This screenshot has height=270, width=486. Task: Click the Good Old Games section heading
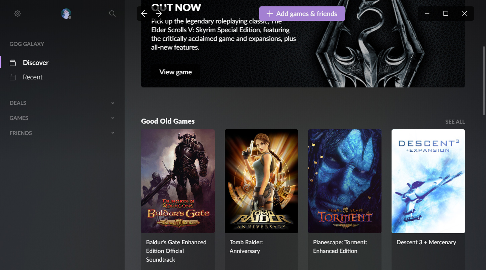click(x=168, y=121)
